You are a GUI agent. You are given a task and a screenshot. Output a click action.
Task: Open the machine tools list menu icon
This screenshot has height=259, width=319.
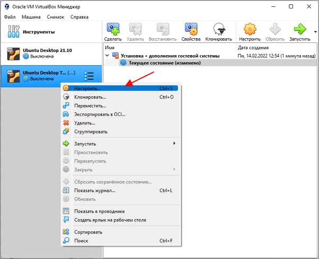point(89,76)
